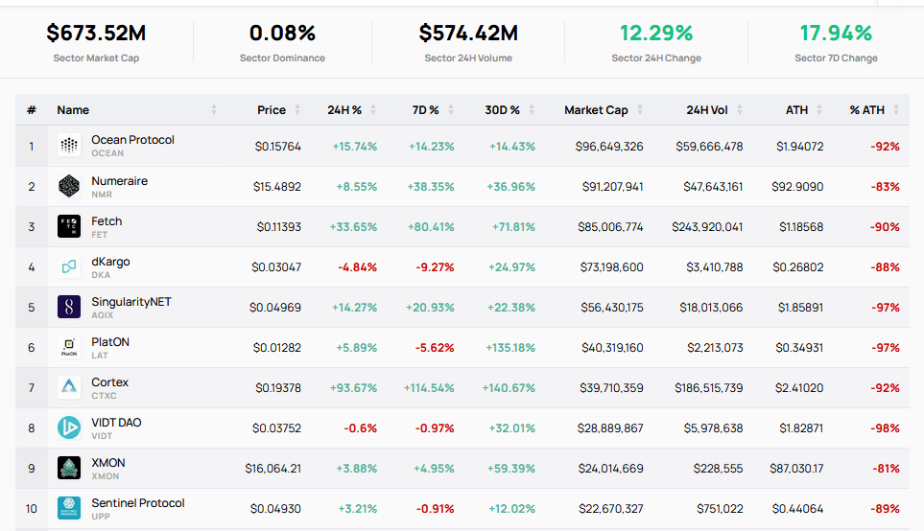Sort by 30D % column arrows
The image size is (924, 531).
point(532,109)
